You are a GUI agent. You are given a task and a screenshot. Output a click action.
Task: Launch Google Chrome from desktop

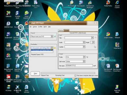click(x=108, y=35)
